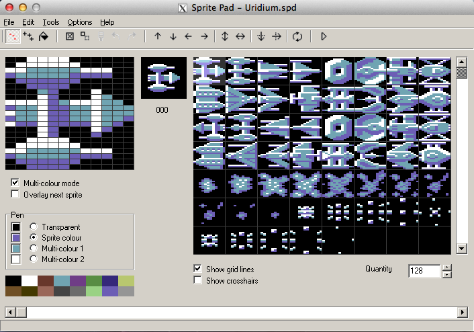
Task: Select the Transparent pen radio button
Action: pos(34,226)
